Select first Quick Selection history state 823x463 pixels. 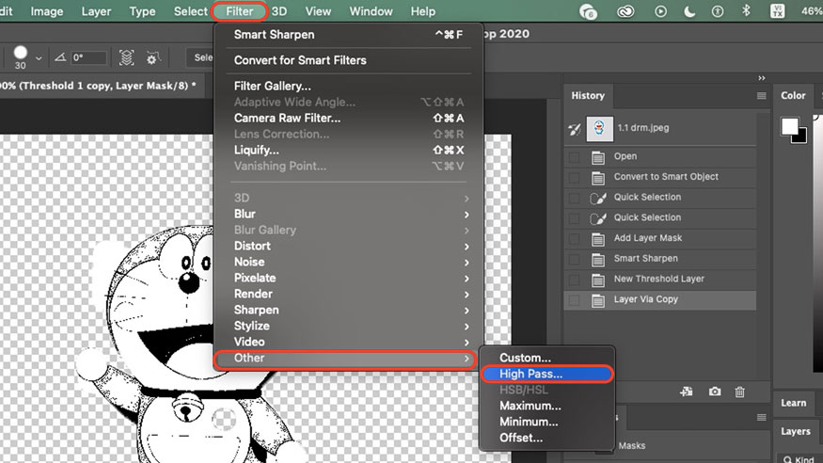pyautogui.click(x=660, y=198)
